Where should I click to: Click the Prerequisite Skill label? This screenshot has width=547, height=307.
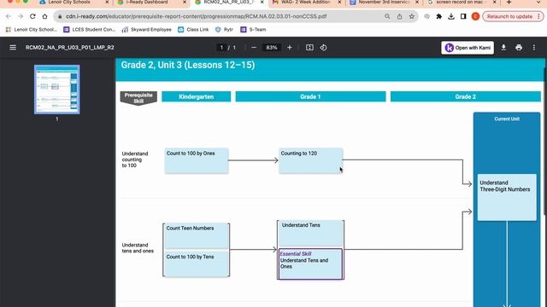pos(138,98)
